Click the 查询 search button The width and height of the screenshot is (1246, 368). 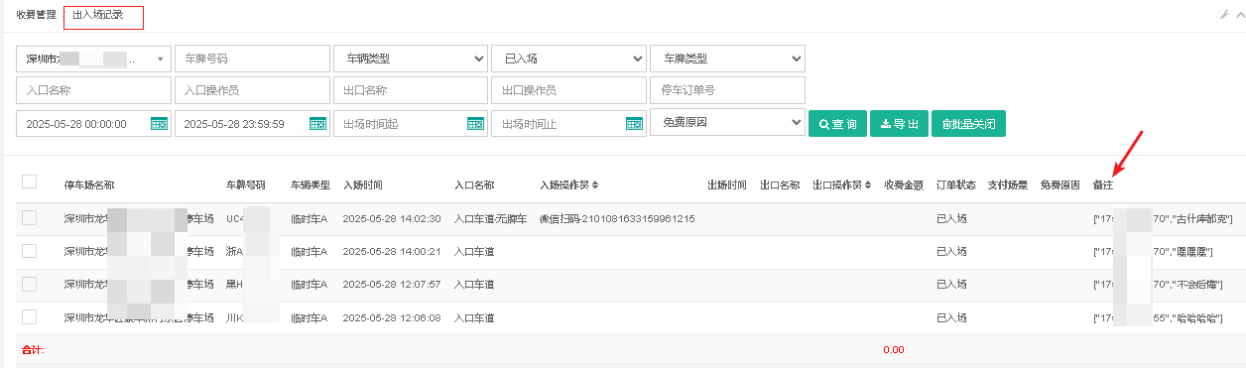[837, 124]
